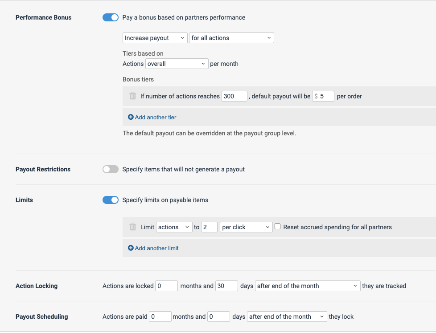This screenshot has width=436, height=333.
Task: Open the Limit 'actions' type dropdown
Action: pos(174,227)
